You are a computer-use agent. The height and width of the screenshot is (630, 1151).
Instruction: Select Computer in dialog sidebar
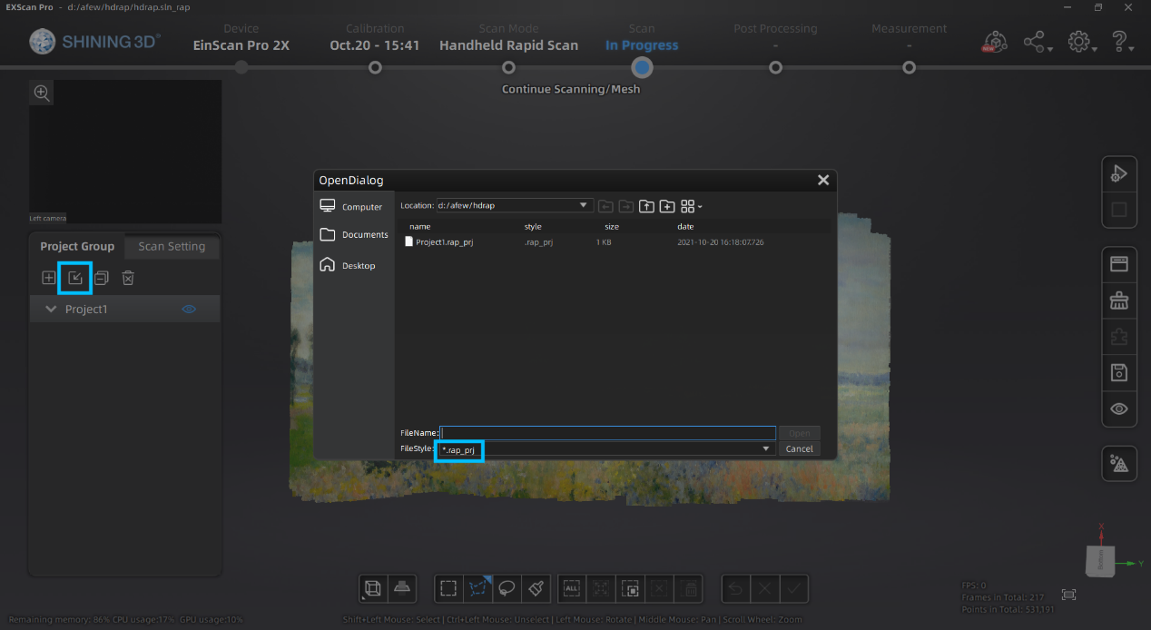click(x=353, y=207)
